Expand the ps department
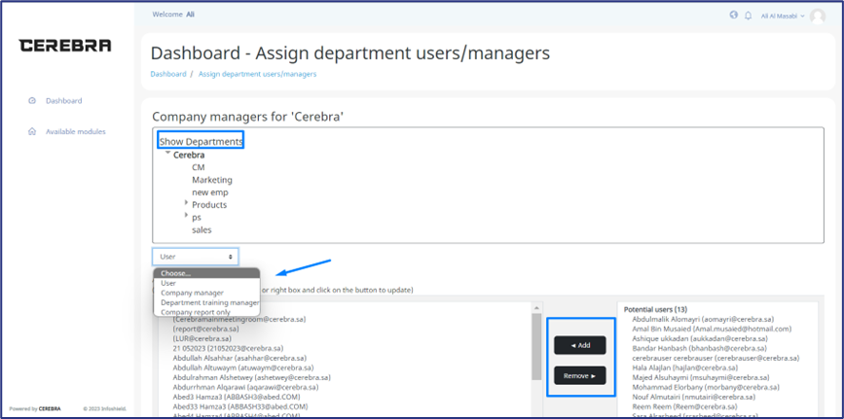Screen dimensions: 844x419 [186, 216]
